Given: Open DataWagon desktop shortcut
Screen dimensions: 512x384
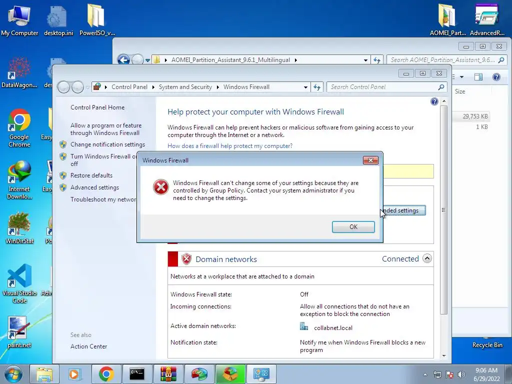Looking at the screenshot, I should (19, 72).
